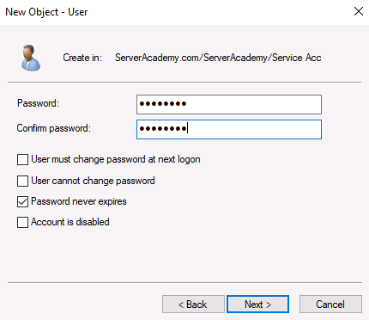The image size is (369, 320).
Task: Click the 'User must change password at next logon' text
Action: click(116, 159)
